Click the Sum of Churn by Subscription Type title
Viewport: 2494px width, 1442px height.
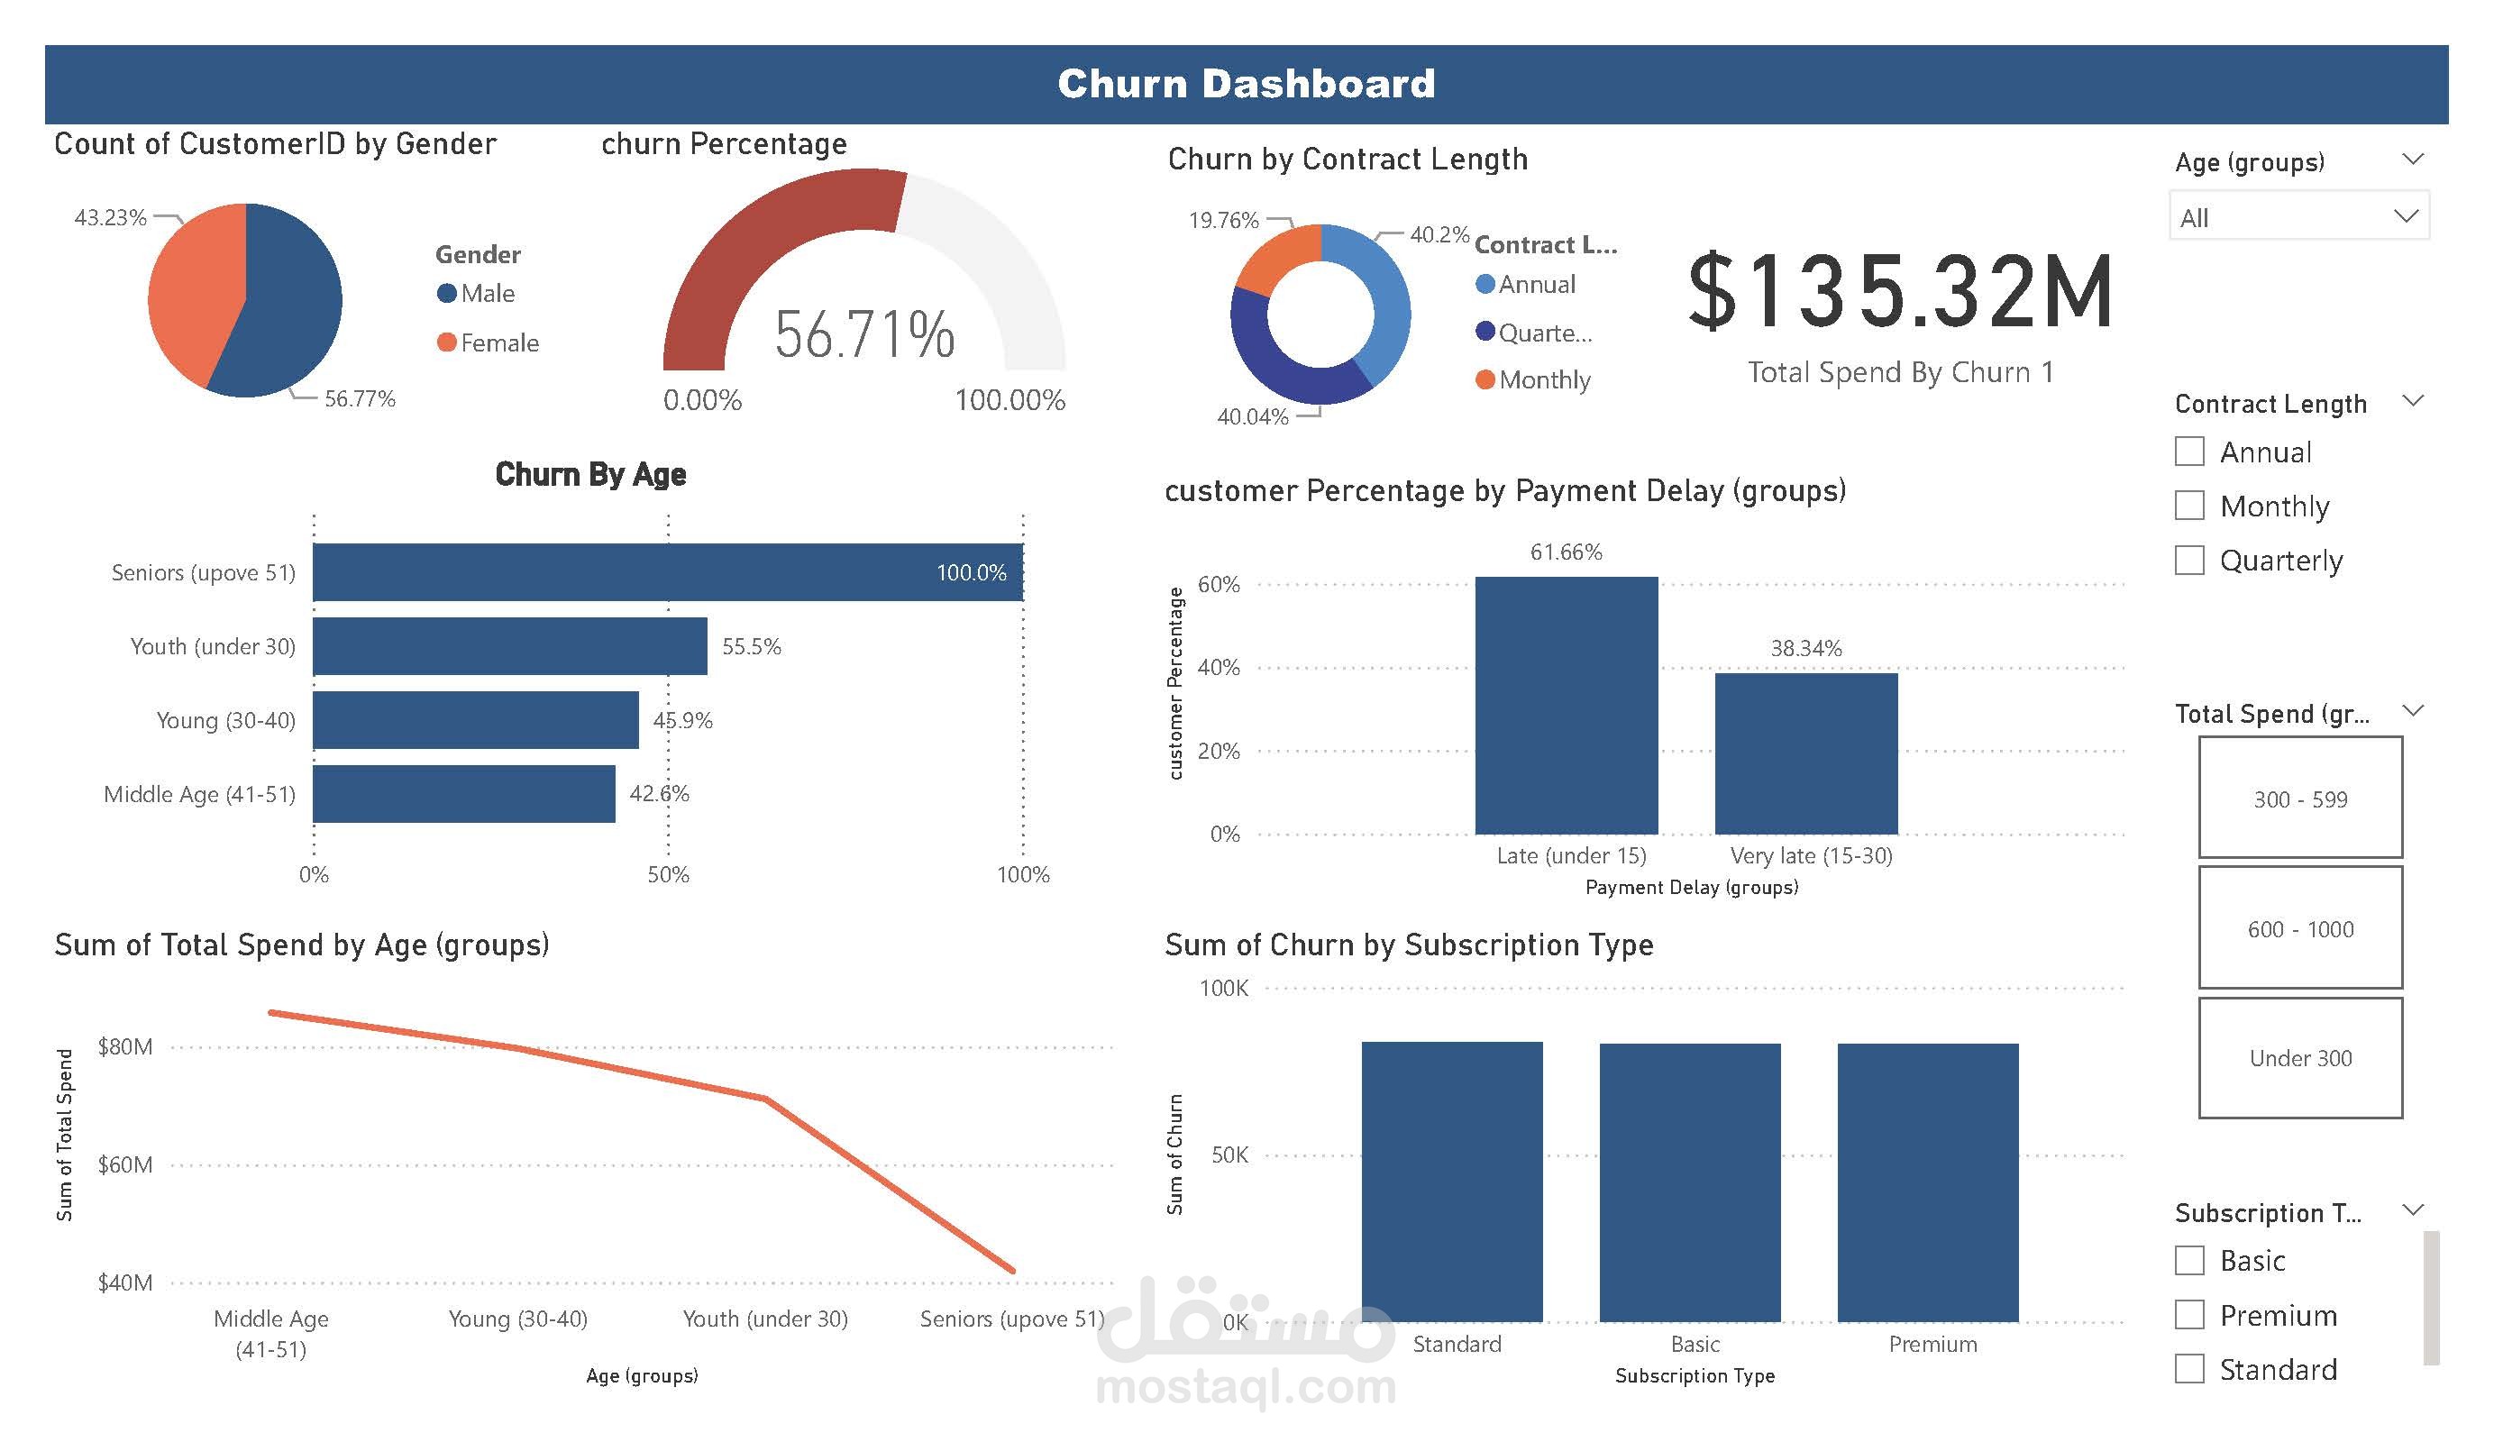(x=1408, y=945)
